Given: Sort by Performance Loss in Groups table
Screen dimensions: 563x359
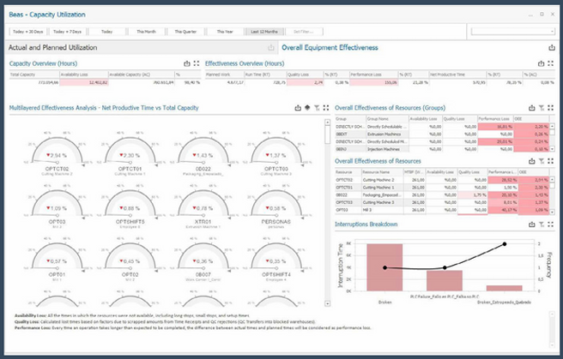Looking at the screenshot, I should click(x=495, y=118).
